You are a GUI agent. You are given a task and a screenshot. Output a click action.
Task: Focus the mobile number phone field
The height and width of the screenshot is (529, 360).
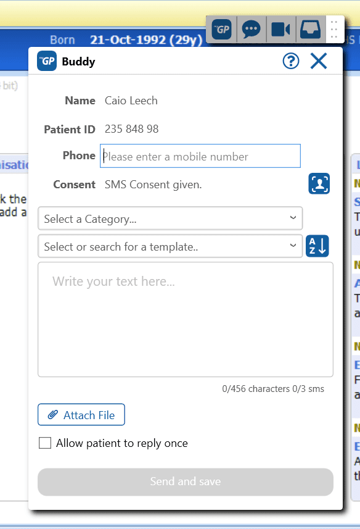200,156
